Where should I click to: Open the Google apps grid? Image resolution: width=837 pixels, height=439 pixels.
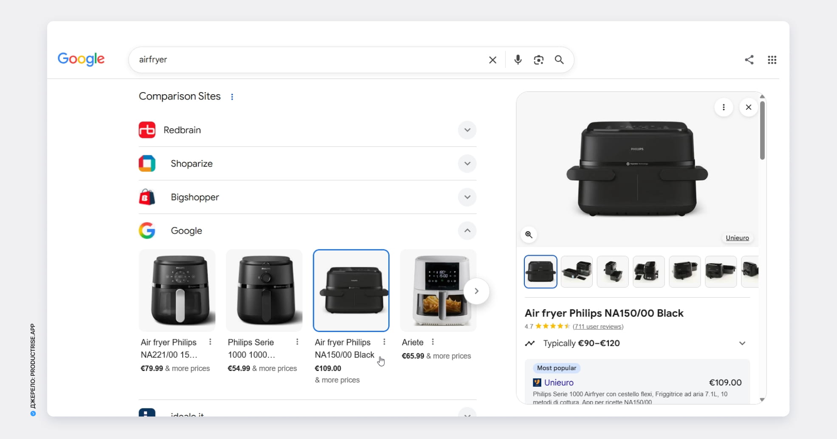[x=772, y=60]
